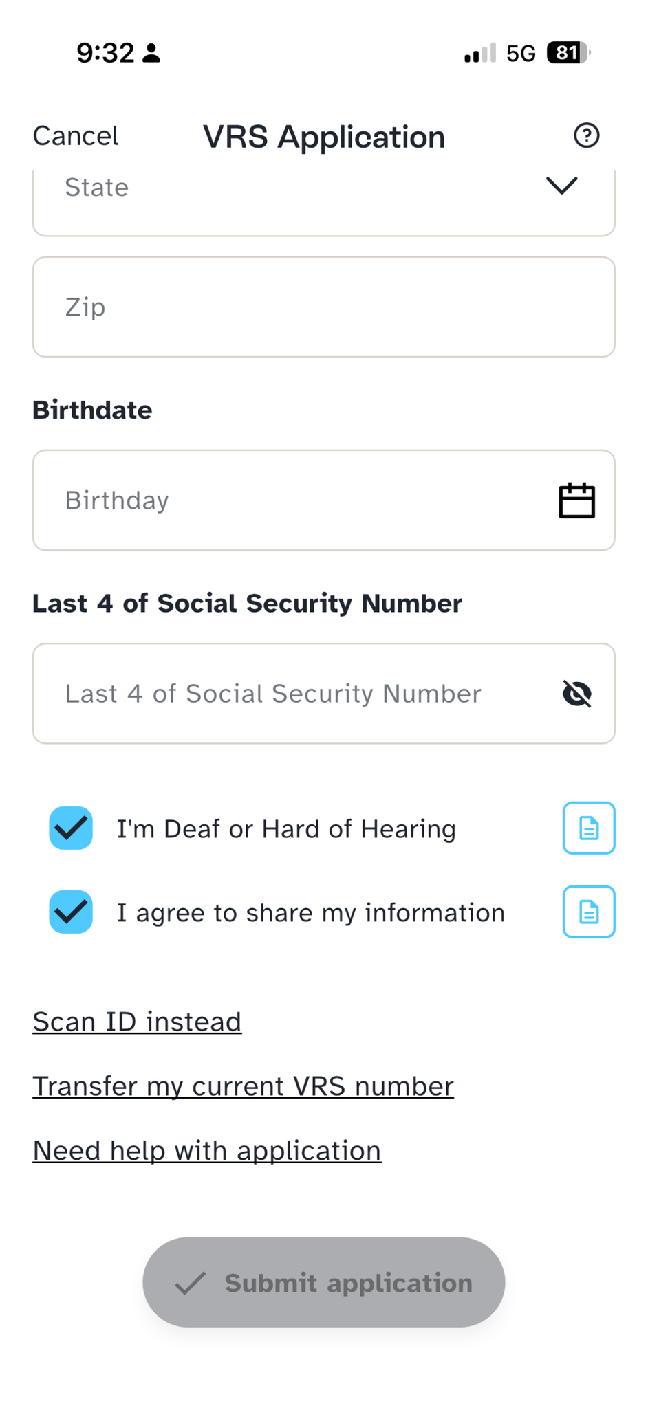Viewport: 648px width, 1408px height.
Task: Tap the battery indicator in status bar
Action: (x=568, y=52)
